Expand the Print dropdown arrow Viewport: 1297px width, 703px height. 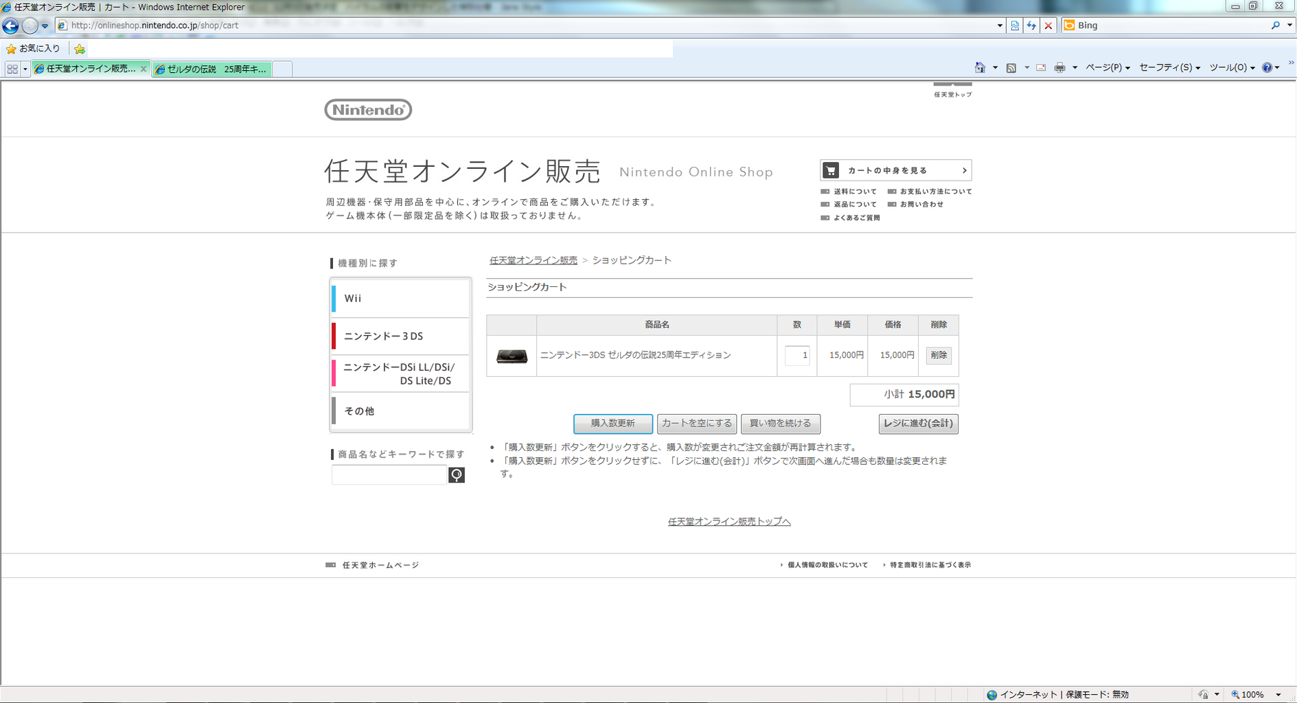click(x=1075, y=67)
